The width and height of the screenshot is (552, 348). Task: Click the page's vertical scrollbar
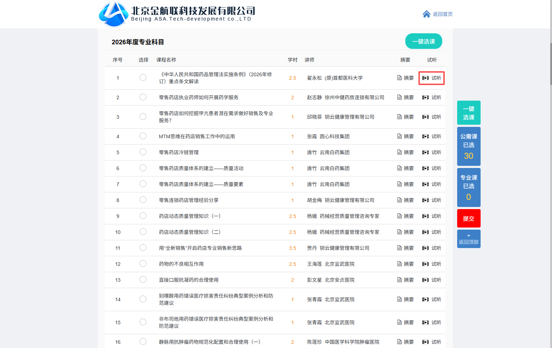[551, 64]
